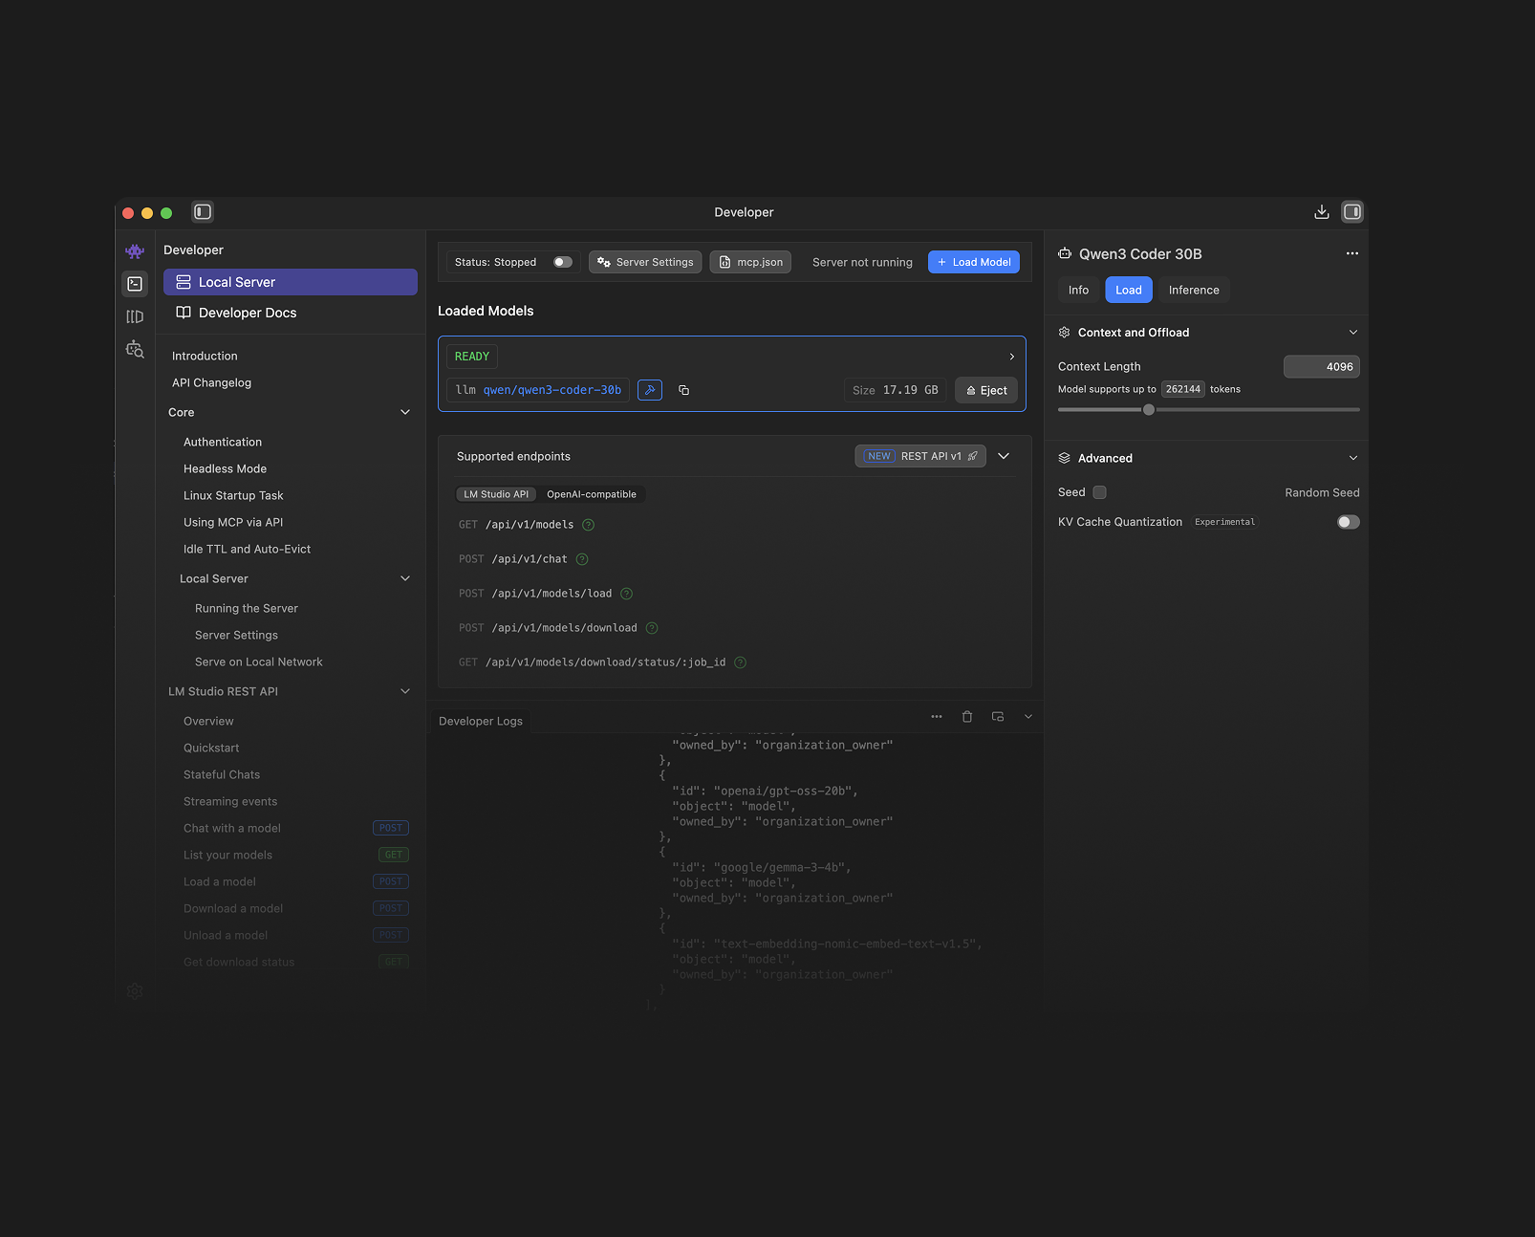
Task: Toggle the server Status switch
Action: click(x=562, y=261)
